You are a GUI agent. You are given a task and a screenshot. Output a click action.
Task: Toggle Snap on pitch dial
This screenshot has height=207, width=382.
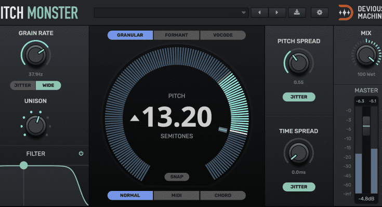177,177
